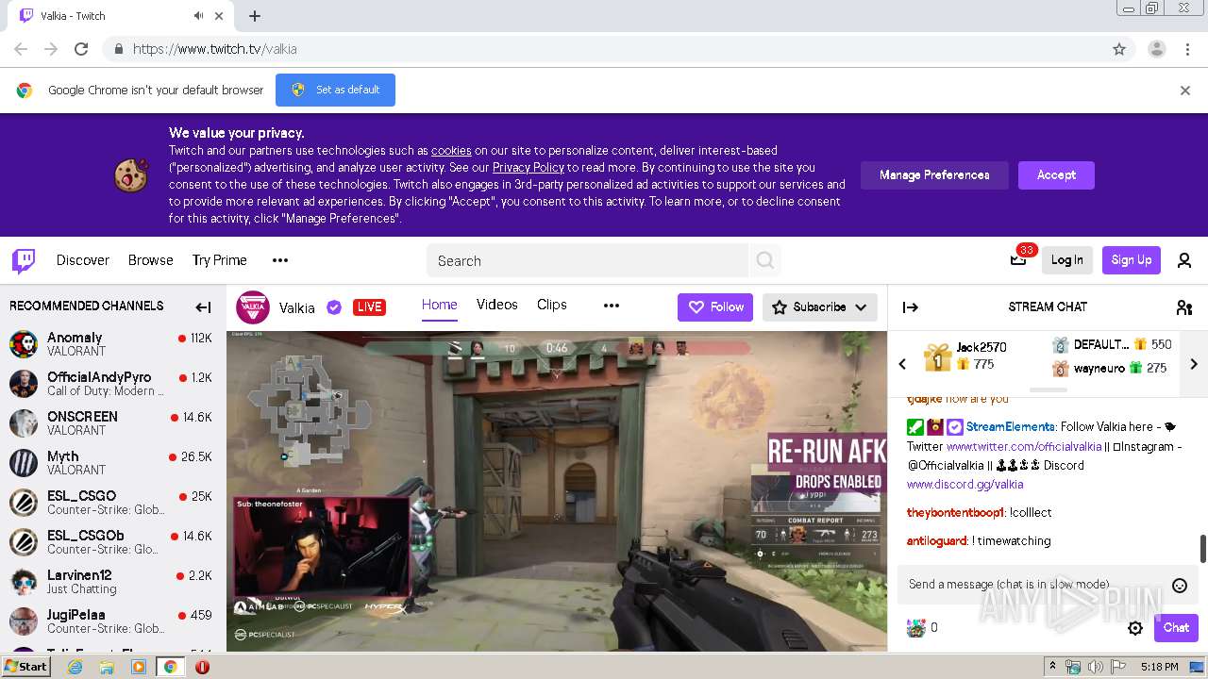Select the Home channel tab
The width and height of the screenshot is (1208, 679).
coord(439,305)
